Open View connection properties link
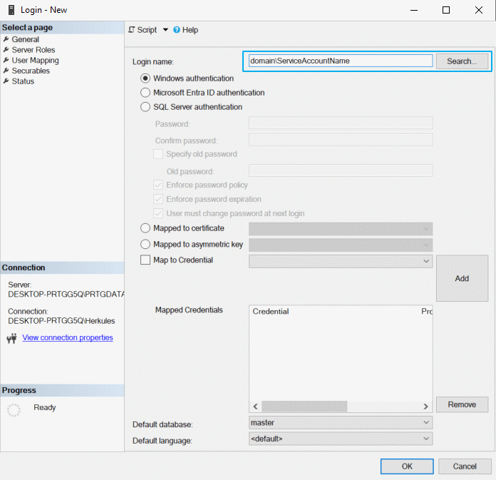Screen dimensions: 496x480 68,337
